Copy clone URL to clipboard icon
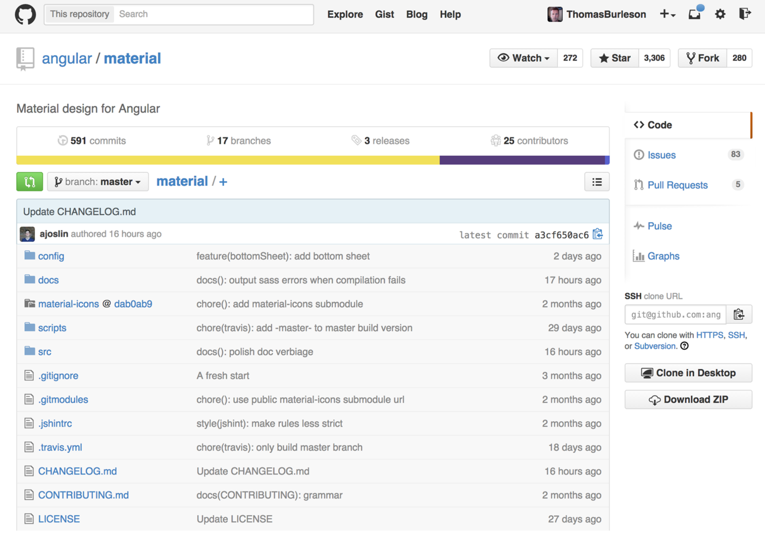765x533 pixels. (x=738, y=314)
